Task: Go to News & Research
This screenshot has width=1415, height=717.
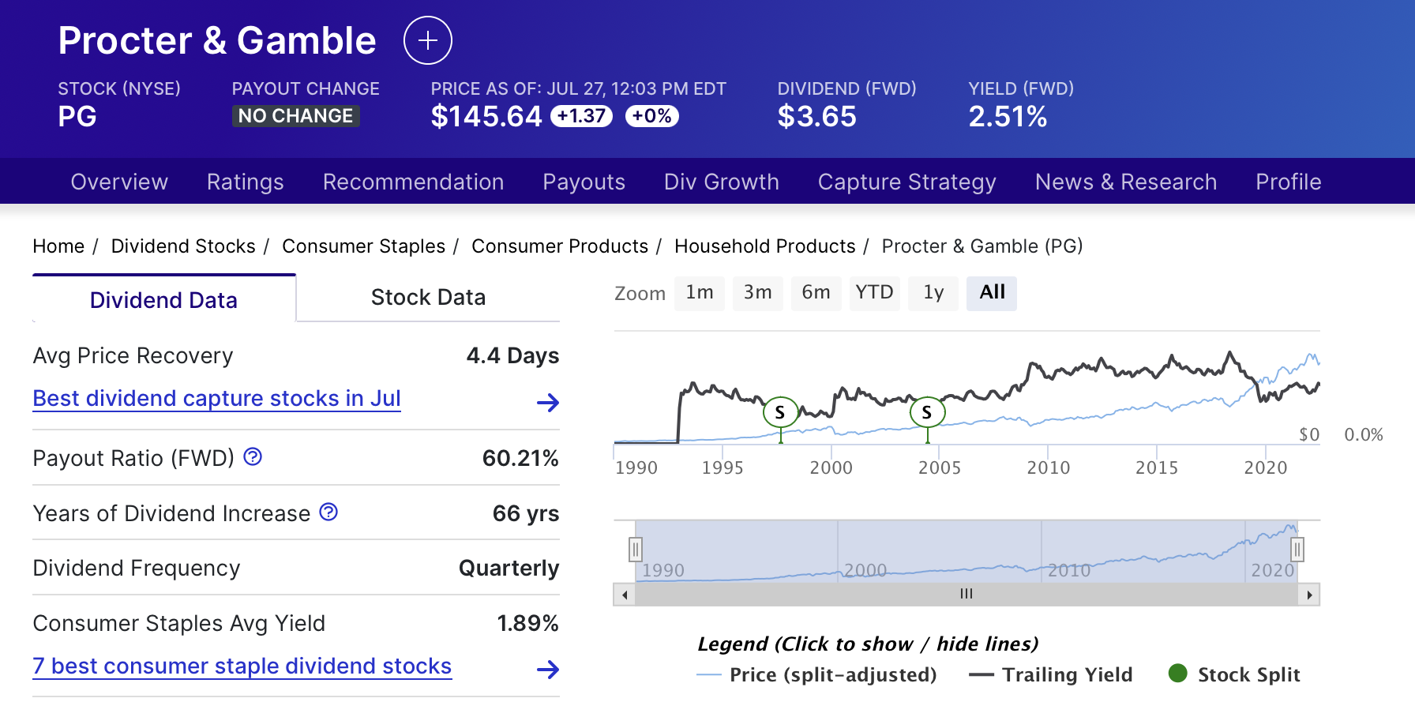Action: coord(1126,182)
